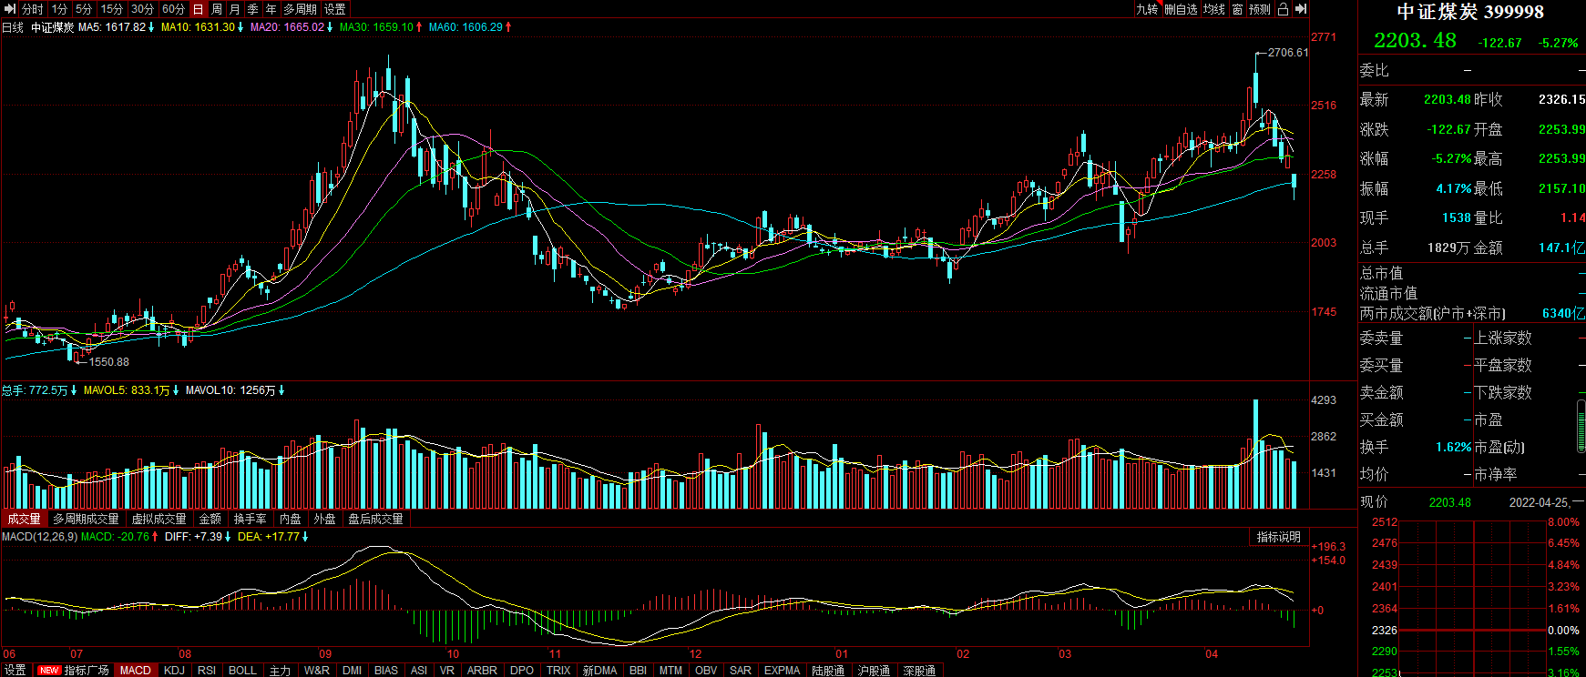Switch chart to 60分 period
Screen dimensions: 1586x677
[x=173, y=9]
